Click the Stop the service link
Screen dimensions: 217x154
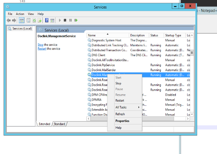coord(40,44)
